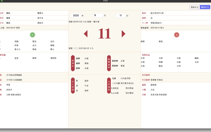Click the red 財神位 vertical badge
Image resolution: width=211 pixels, height=132 pixels.
[x=73, y=63]
